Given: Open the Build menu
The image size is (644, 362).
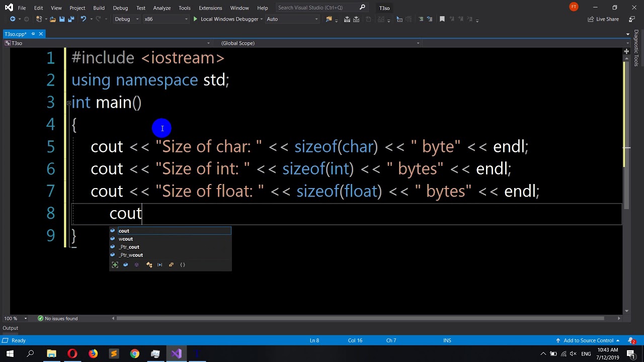Looking at the screenshot, I should [99, 8].
